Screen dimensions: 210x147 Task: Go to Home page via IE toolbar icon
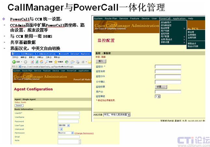click(x=41, y=62)
